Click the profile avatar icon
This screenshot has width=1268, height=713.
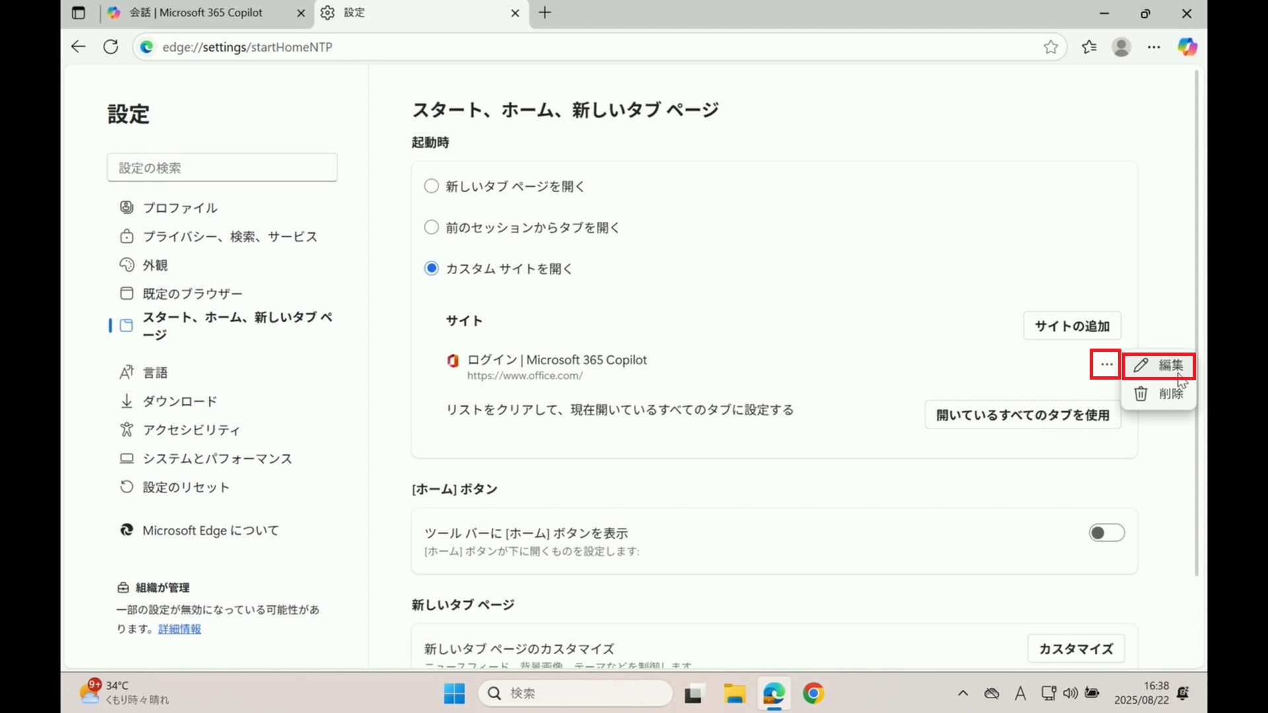(1121, 47)
